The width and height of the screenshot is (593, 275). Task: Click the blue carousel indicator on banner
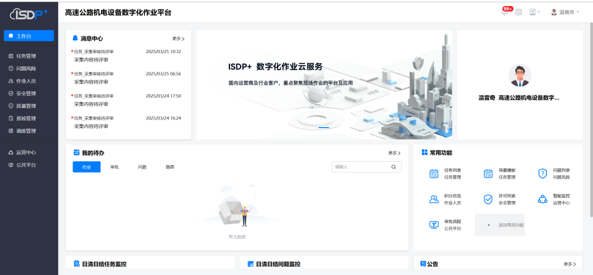tap(324, 128)
